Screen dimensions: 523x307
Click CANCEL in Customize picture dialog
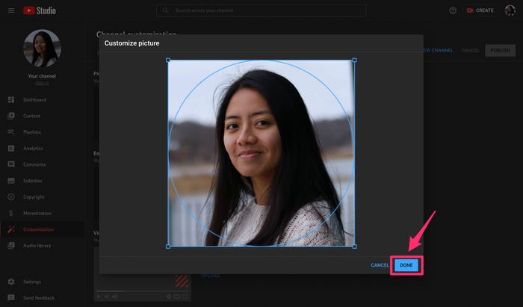click(x=380, y=265)
